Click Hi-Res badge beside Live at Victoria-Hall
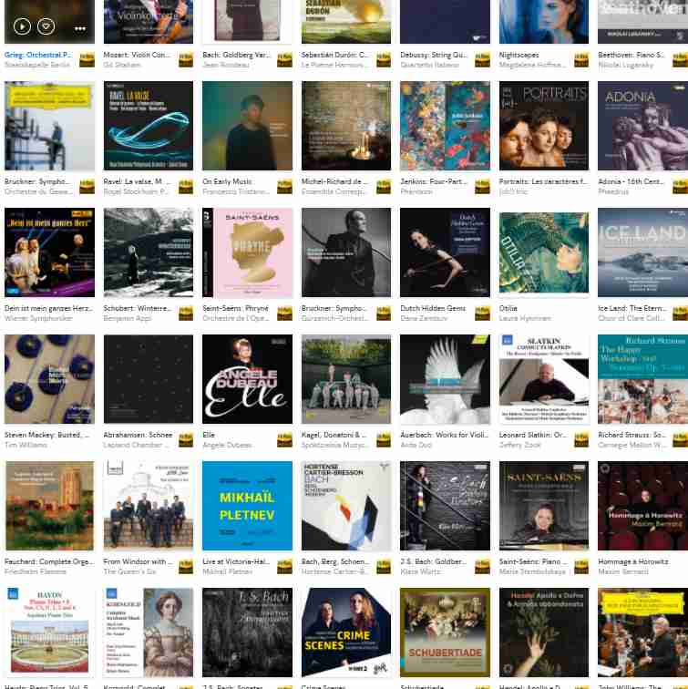 tap(284, 567)
